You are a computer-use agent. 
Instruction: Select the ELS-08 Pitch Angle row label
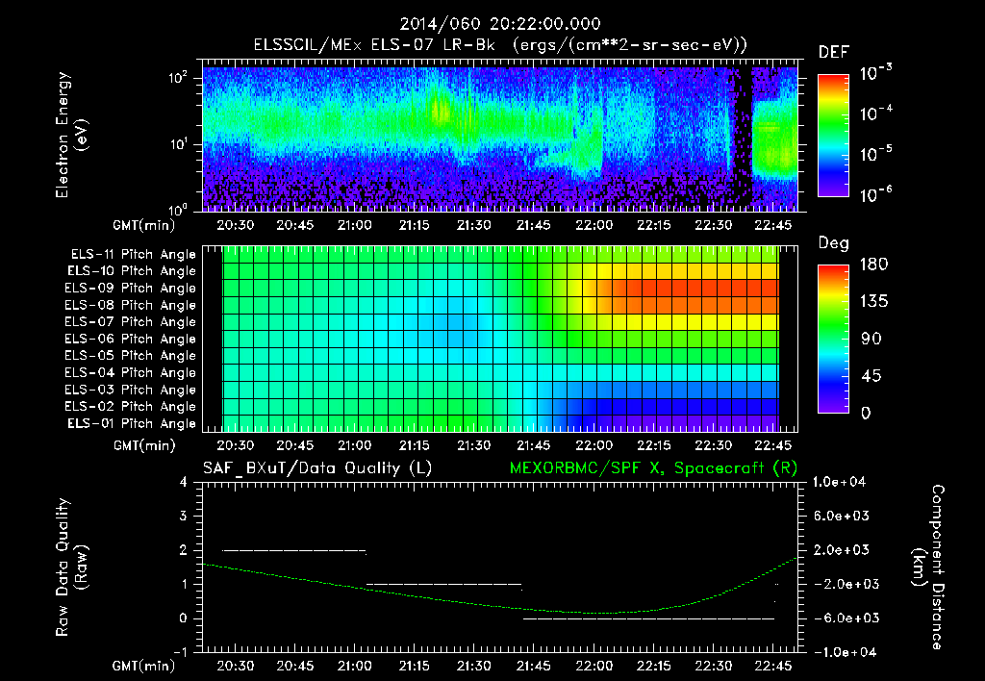(131, 305)
